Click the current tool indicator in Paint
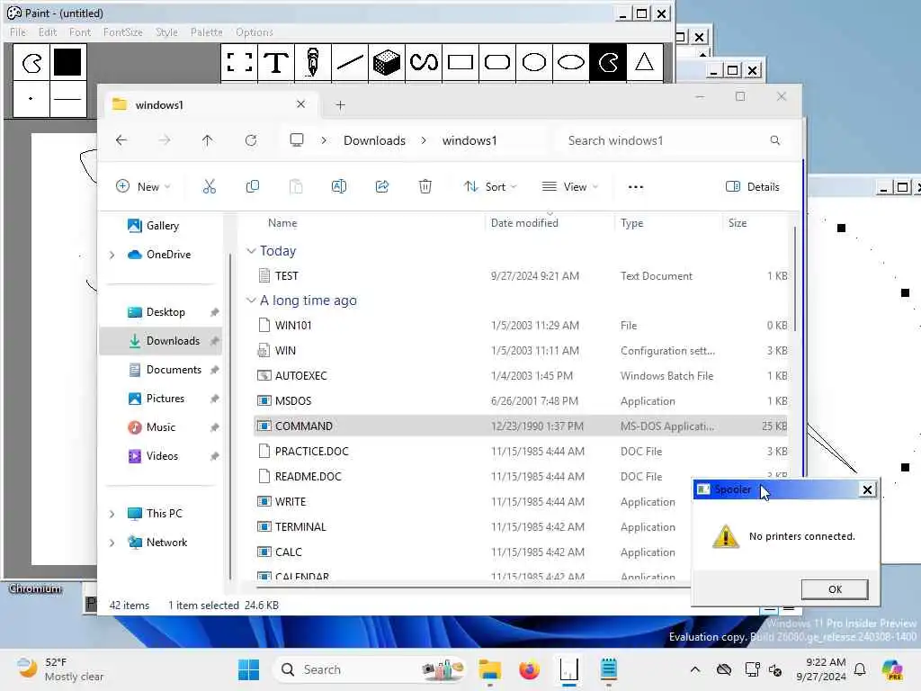 point(31,62)
